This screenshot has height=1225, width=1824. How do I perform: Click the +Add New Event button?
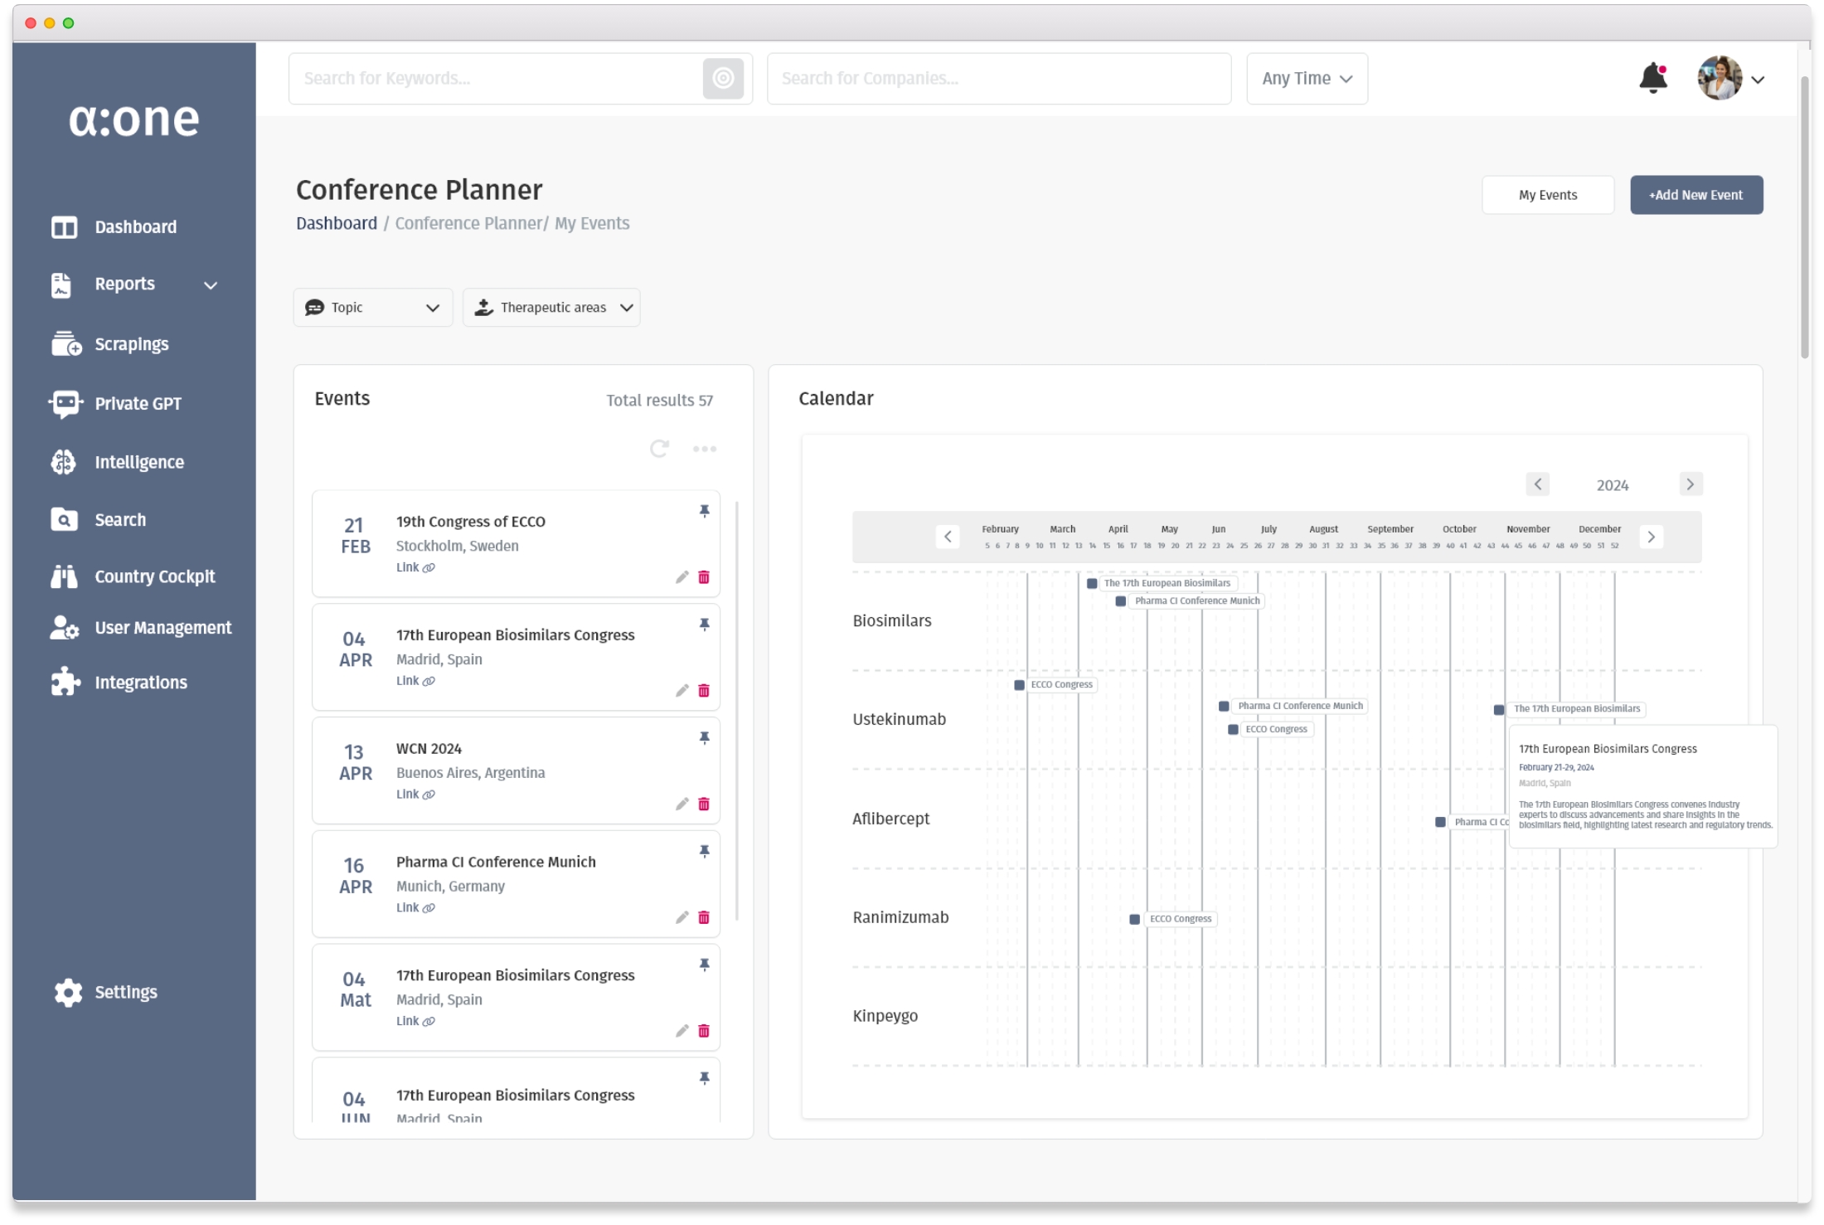(x=1695, y=196)
